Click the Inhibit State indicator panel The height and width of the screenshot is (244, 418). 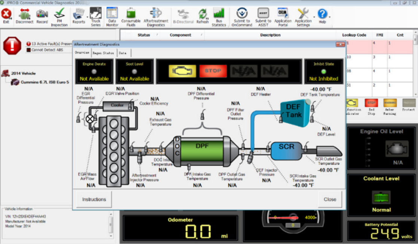(x=324, y=71)
